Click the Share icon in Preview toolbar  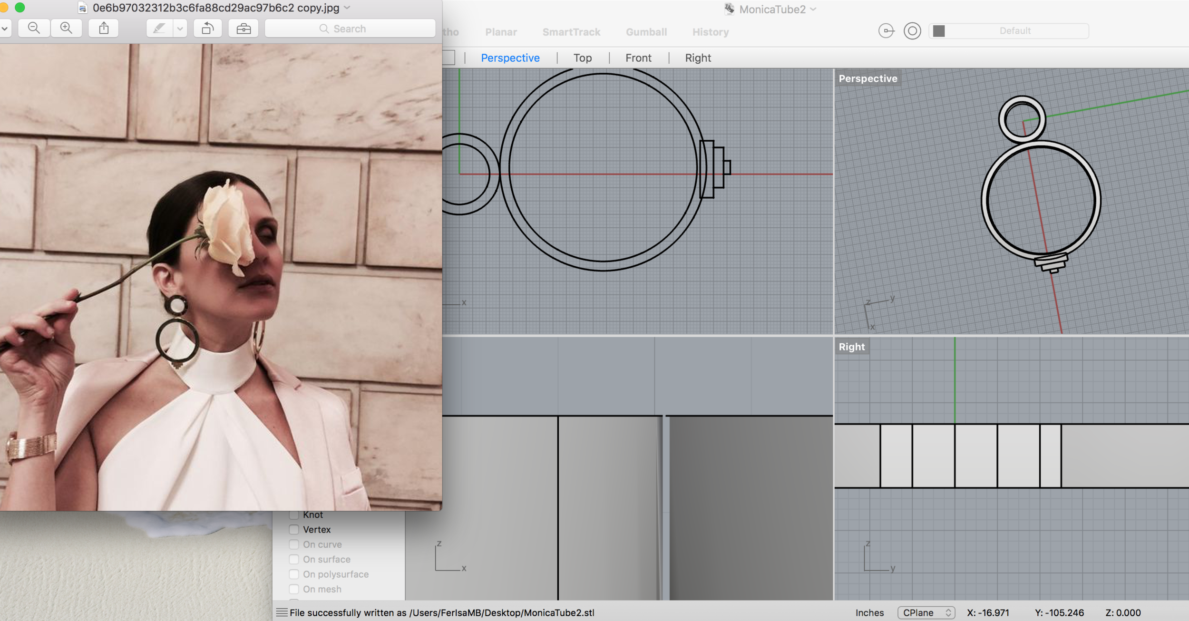pos(104,29)
